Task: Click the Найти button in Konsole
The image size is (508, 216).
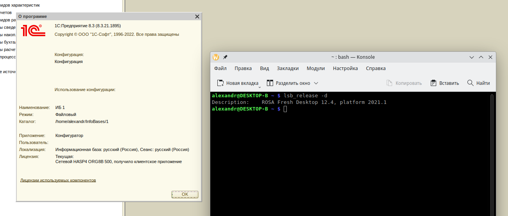Action: pos(478,83)
